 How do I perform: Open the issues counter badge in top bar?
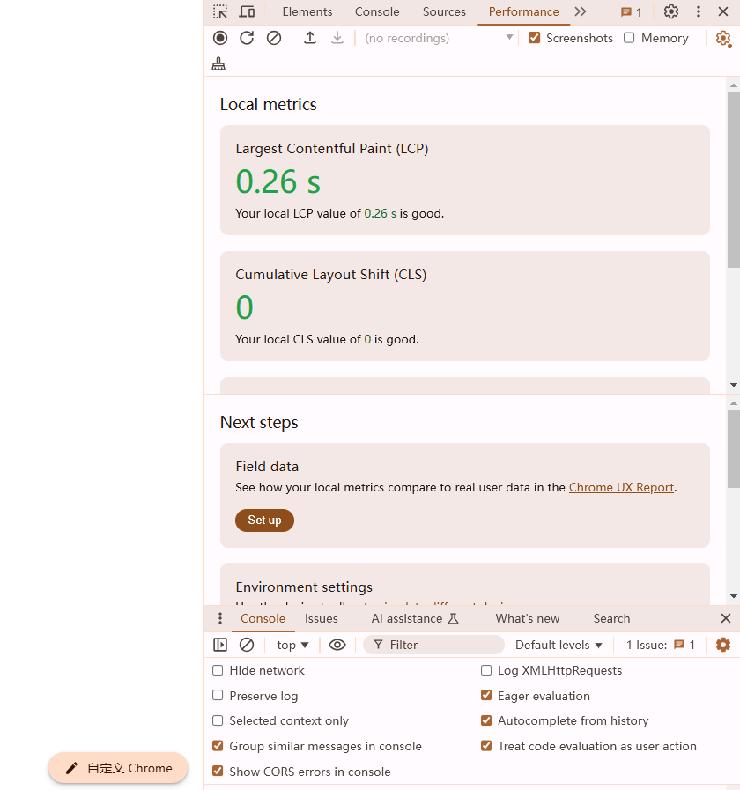631,12
